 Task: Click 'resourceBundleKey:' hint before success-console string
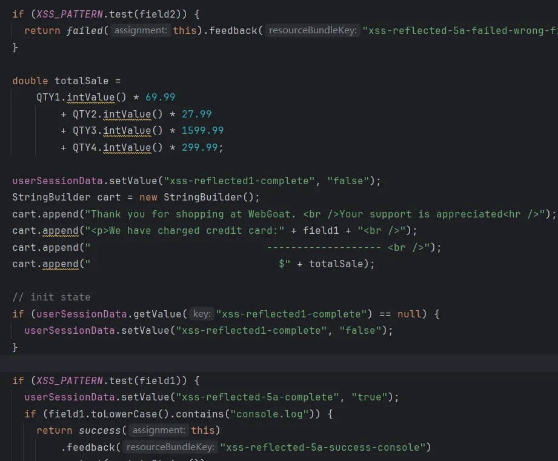171,448
